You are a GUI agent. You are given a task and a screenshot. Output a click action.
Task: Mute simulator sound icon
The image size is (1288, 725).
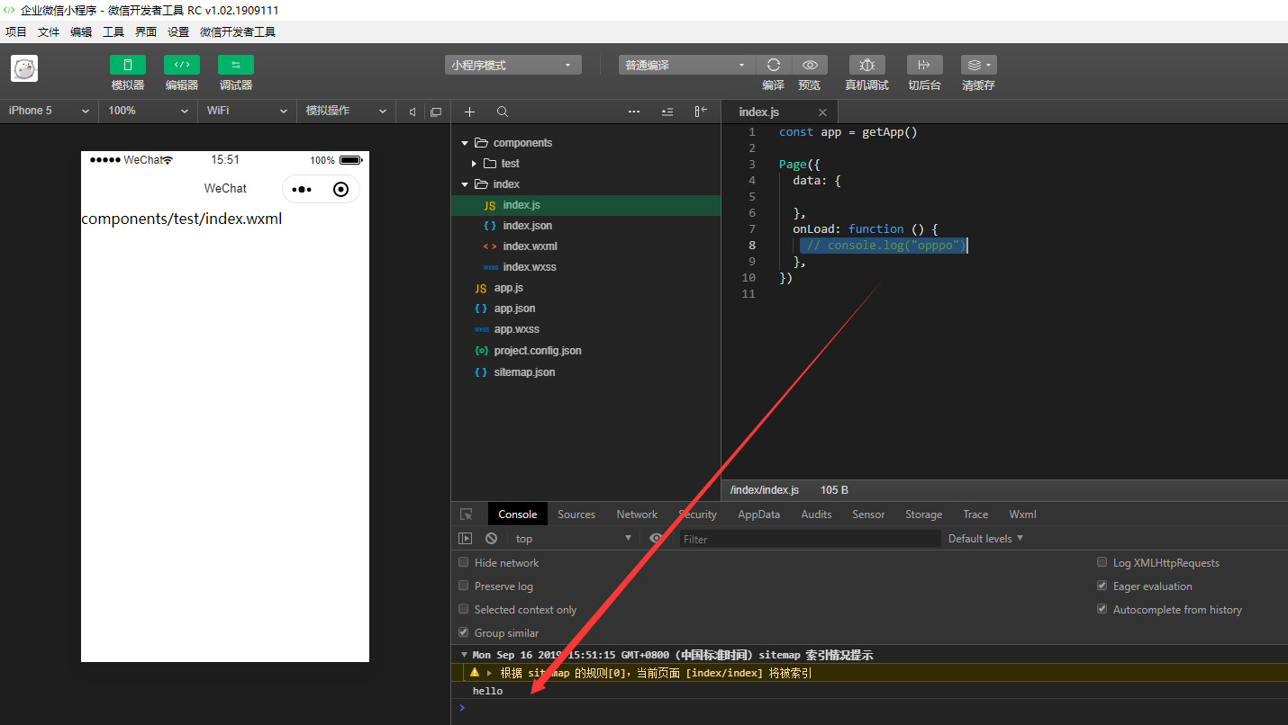pos(413,112)
